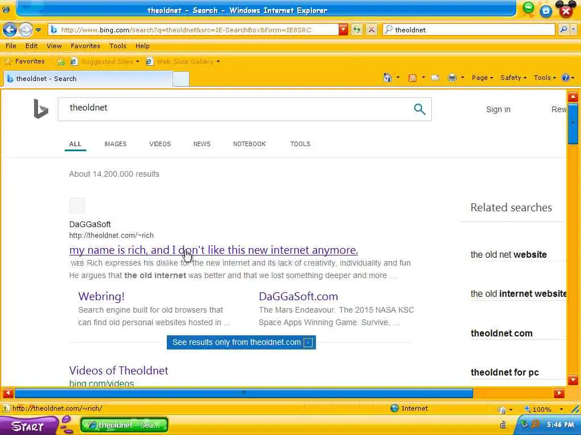Click the Bing logo
This screenshot has height=435, width=581.
[41, 109]
